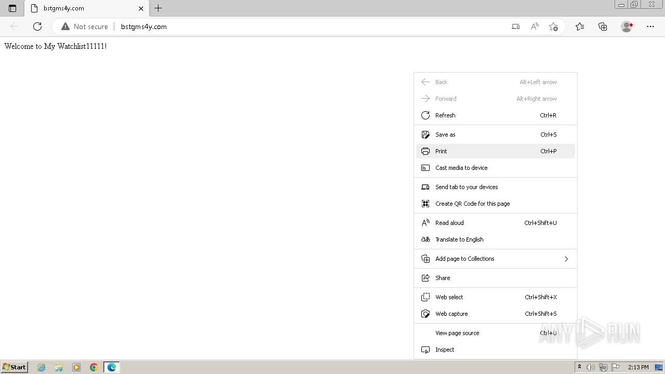
Task: Click the Share arrow icon in menu
Action: click(425, 278)
